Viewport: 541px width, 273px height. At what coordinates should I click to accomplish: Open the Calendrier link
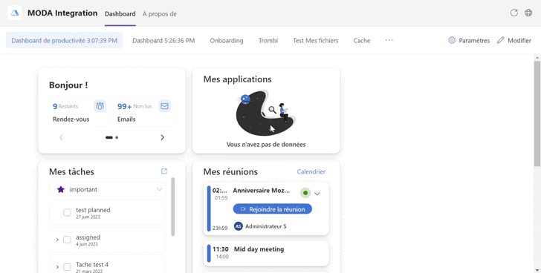[311, 171]
